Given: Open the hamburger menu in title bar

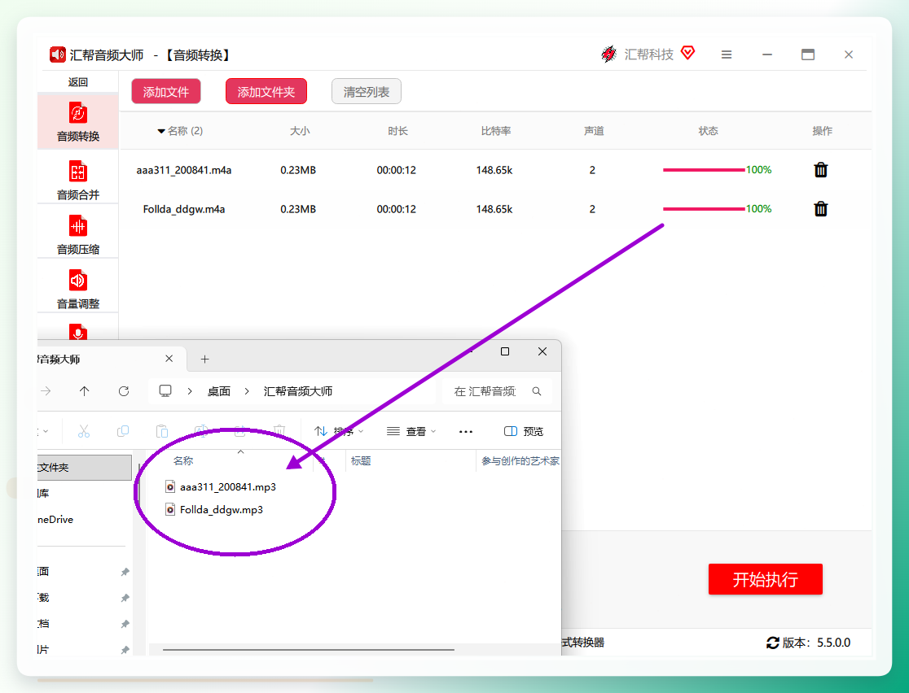Looking at the screenshot, I should pos(726,54).
